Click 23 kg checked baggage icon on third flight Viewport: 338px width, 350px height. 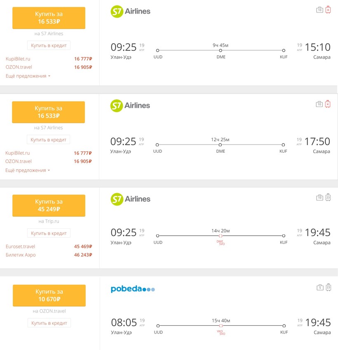tap(328, 197)
